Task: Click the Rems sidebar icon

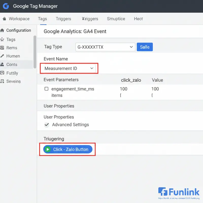Action: (x=2, y=48)
